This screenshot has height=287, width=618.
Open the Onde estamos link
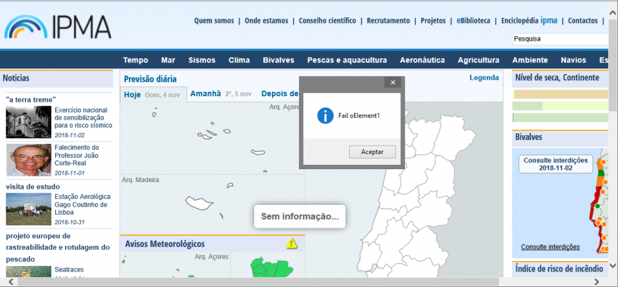click(266, 21)
